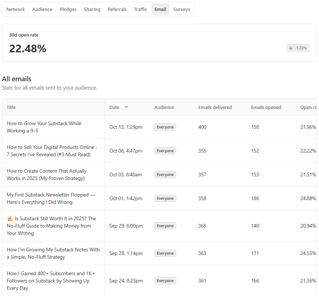Open 'How to Grow Your Substack While Working a 9–5'

coord(44,127)
